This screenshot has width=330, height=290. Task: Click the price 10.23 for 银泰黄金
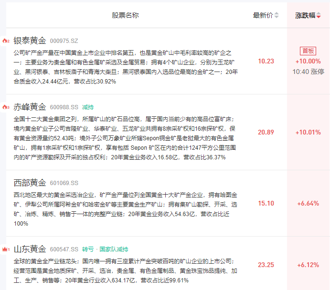point(266,62)
